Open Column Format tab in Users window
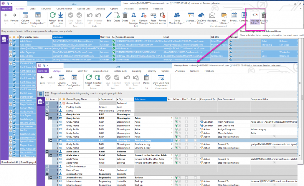This screenshot has height=186, width=304. tap(64, 9)
